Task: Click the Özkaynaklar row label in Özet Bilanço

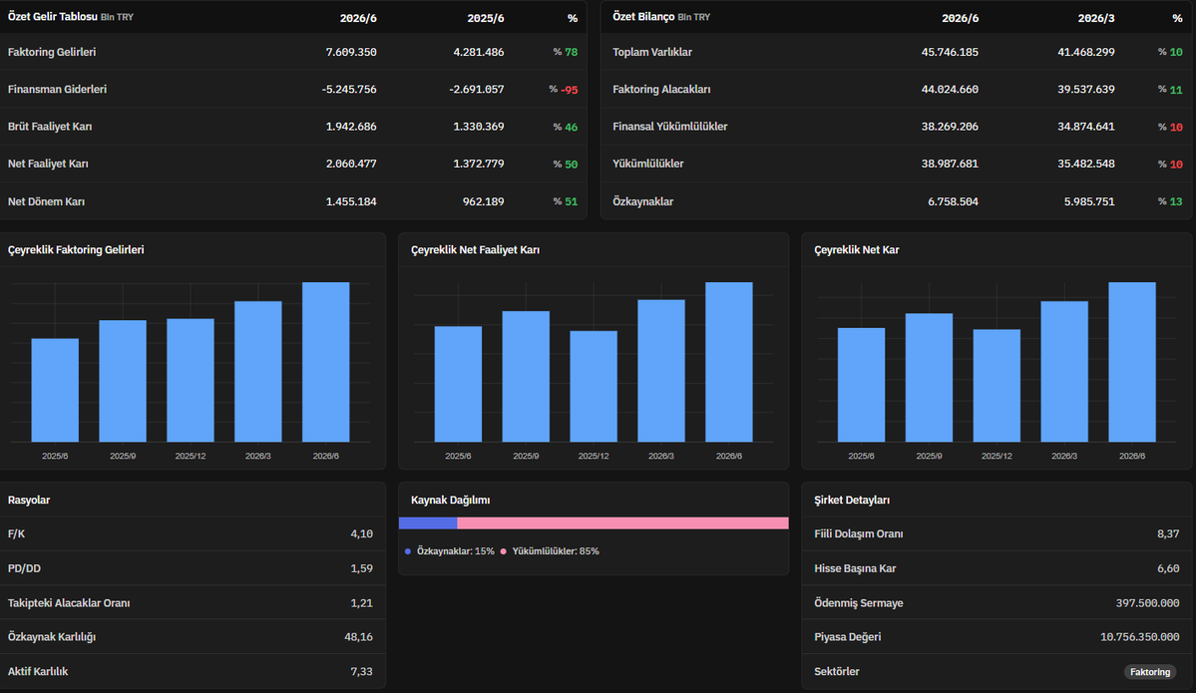Action: point(643,202)
